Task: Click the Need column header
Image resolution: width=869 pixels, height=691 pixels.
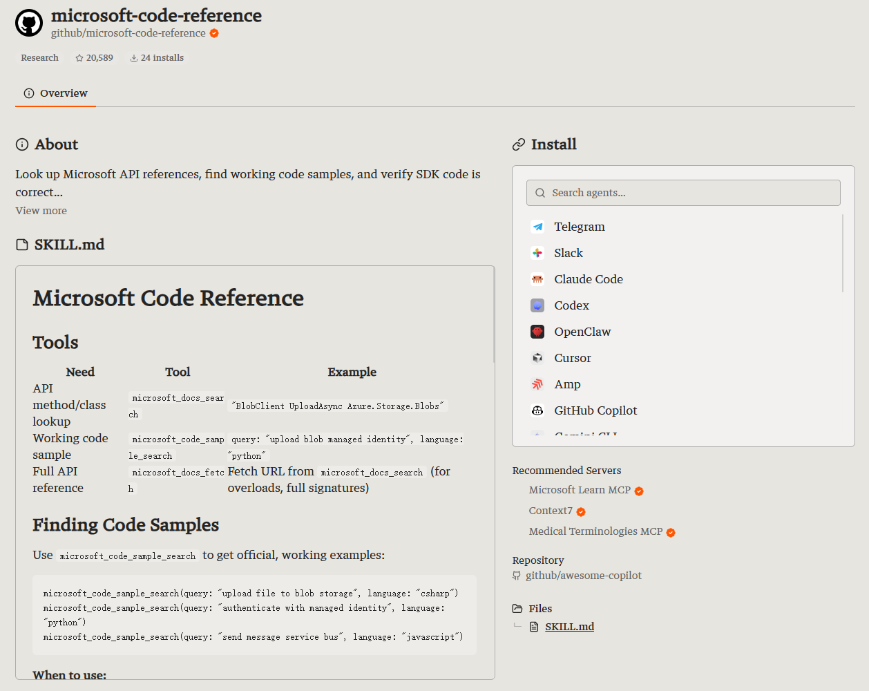Action: tap(80, 372)
